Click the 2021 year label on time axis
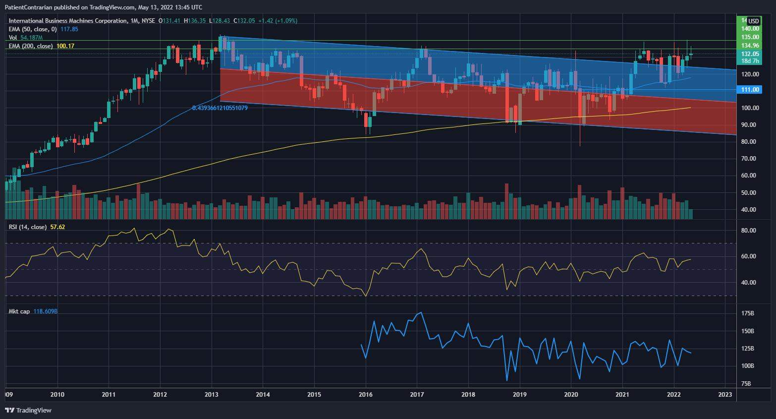 pos(622,395)
